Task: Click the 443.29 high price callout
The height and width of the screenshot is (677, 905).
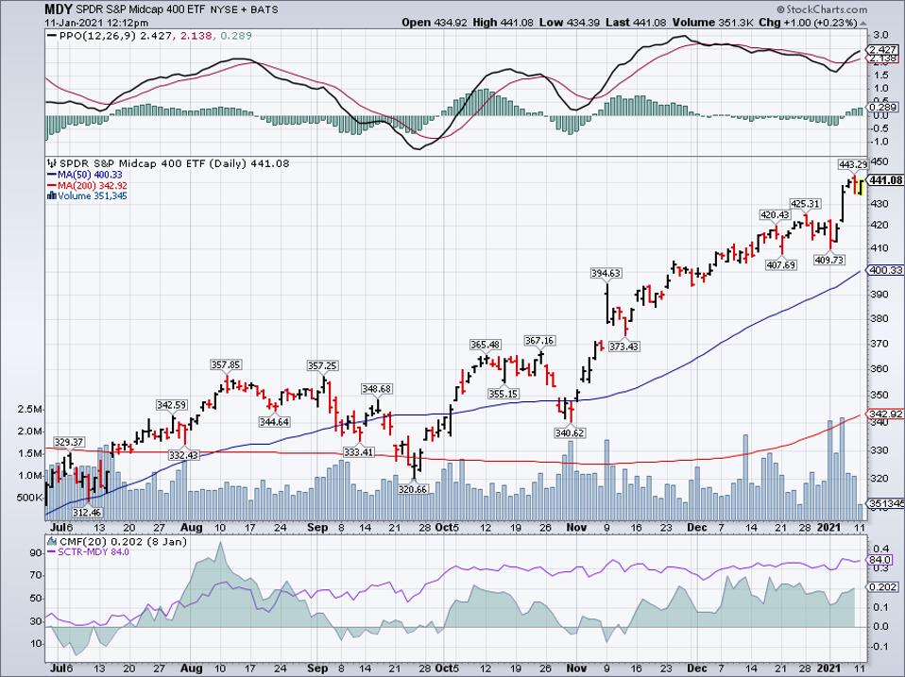Action: (853, 165)
